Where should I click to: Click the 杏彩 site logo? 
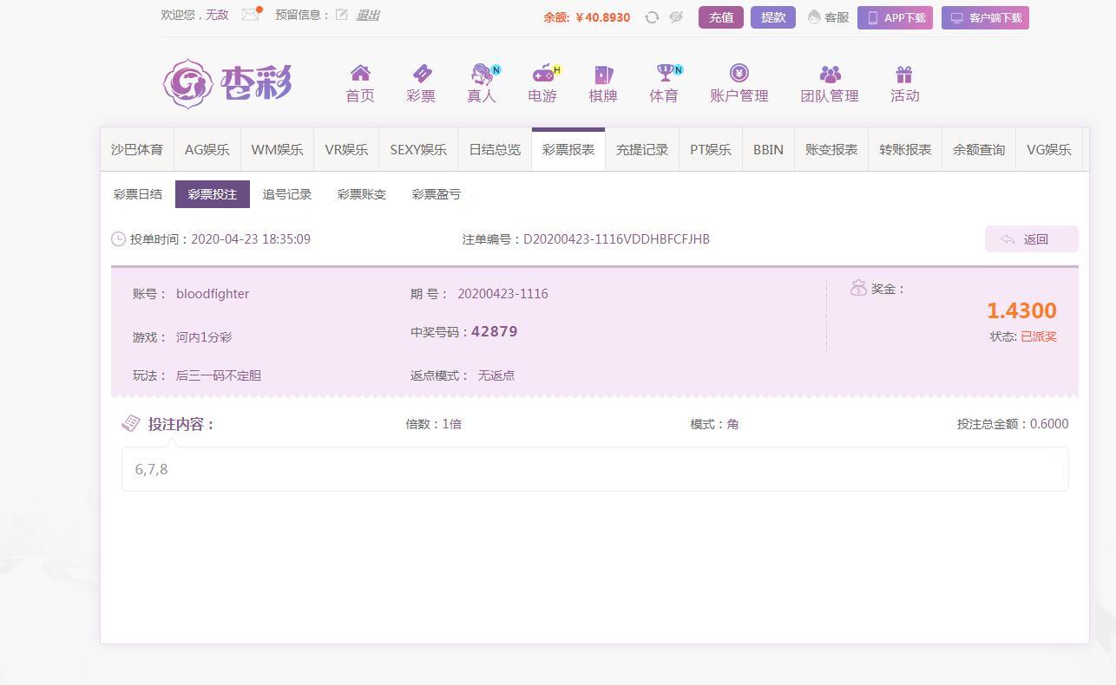point(227,83)
